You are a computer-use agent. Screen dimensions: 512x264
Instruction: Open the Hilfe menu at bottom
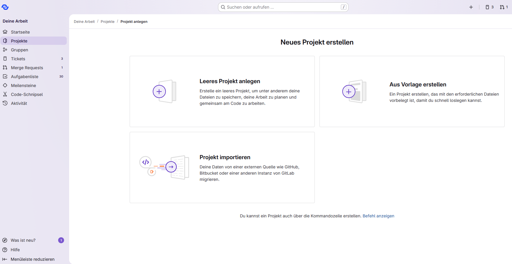click(x=15, y=250)
